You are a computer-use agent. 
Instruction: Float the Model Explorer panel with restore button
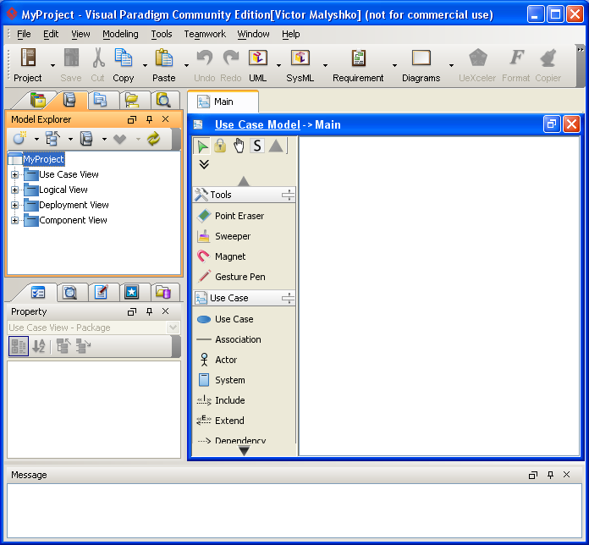131,119
